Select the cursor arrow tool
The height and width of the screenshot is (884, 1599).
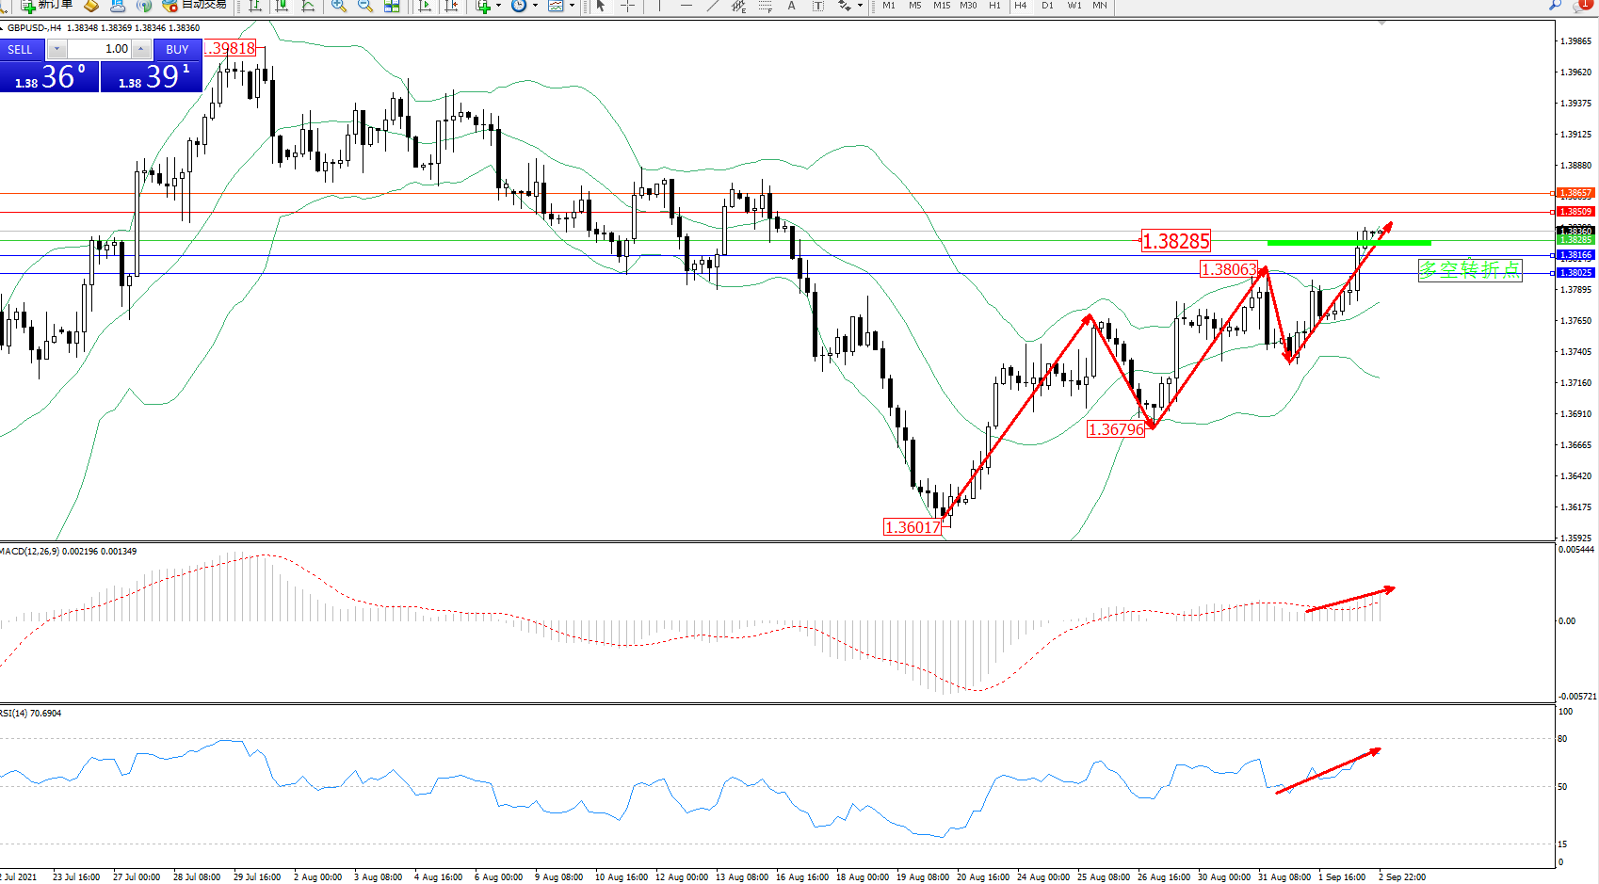tap(601, 6)
